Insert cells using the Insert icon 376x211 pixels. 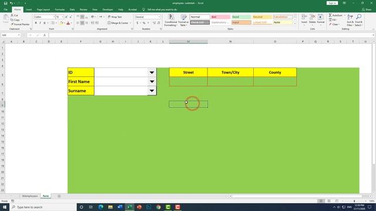coord(304,19)
